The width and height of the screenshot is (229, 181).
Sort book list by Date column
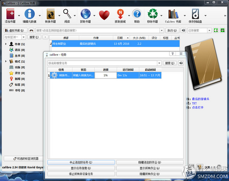pos(121,38)
